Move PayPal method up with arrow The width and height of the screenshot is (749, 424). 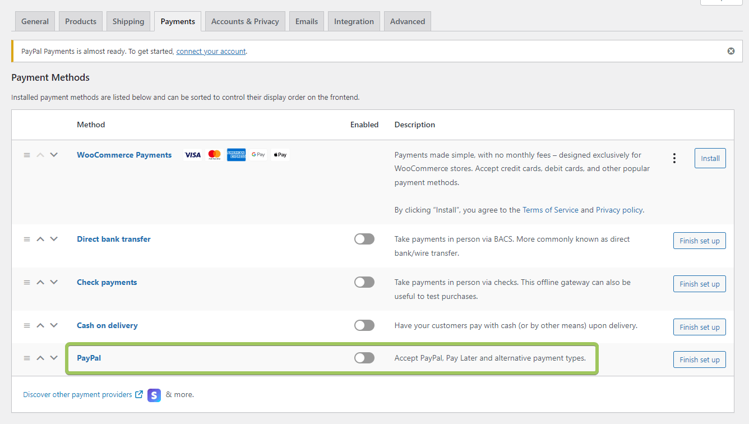point(40,358)
